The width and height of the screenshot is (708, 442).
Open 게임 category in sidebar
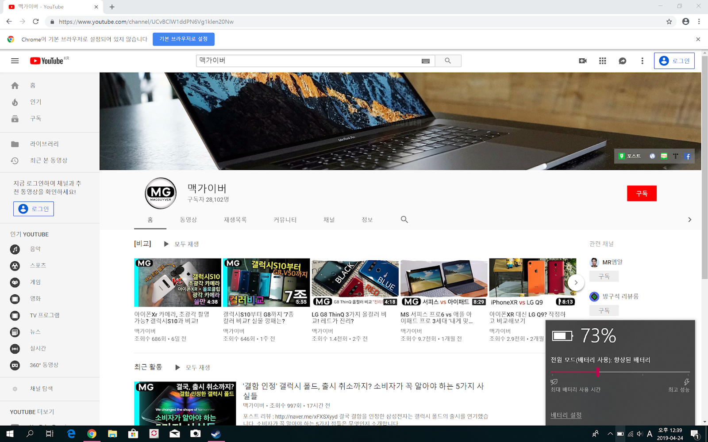[50, 282]
